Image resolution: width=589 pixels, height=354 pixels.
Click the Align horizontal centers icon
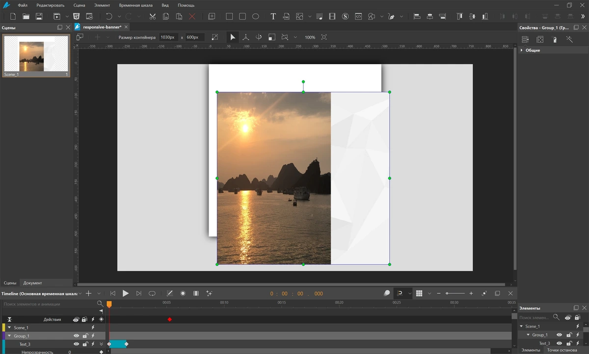[x=430, y=17]
